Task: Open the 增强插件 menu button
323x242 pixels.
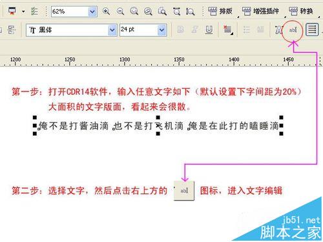Action: (x=260, y=11)
